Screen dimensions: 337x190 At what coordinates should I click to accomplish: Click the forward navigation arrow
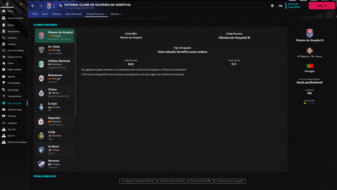(x=41, y=6)
